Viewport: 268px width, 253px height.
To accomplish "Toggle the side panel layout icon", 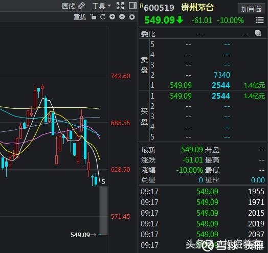I will click(132, 6).
